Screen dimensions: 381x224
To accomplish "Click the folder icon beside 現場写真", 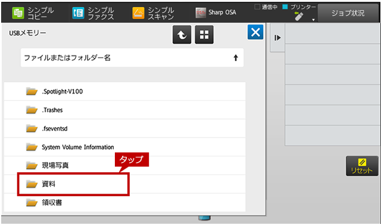I will click(x=32, y=166).
